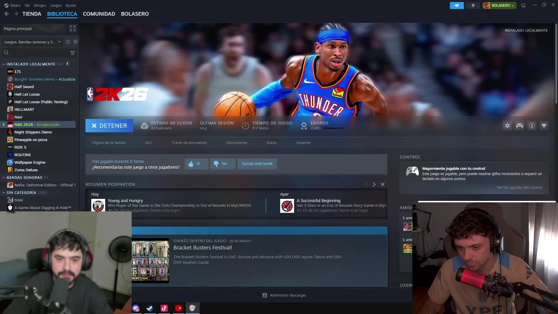
Task: Click the TikTok taskbar icon
Action: pos(164,308)
